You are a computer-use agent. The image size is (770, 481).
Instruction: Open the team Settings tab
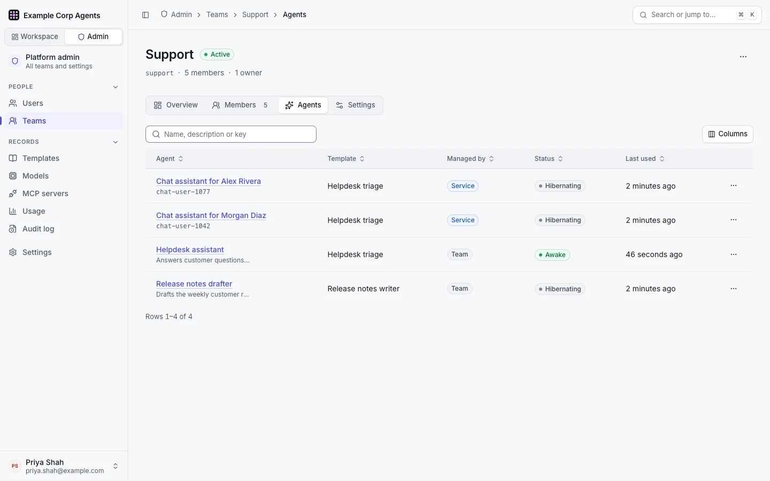356,105
